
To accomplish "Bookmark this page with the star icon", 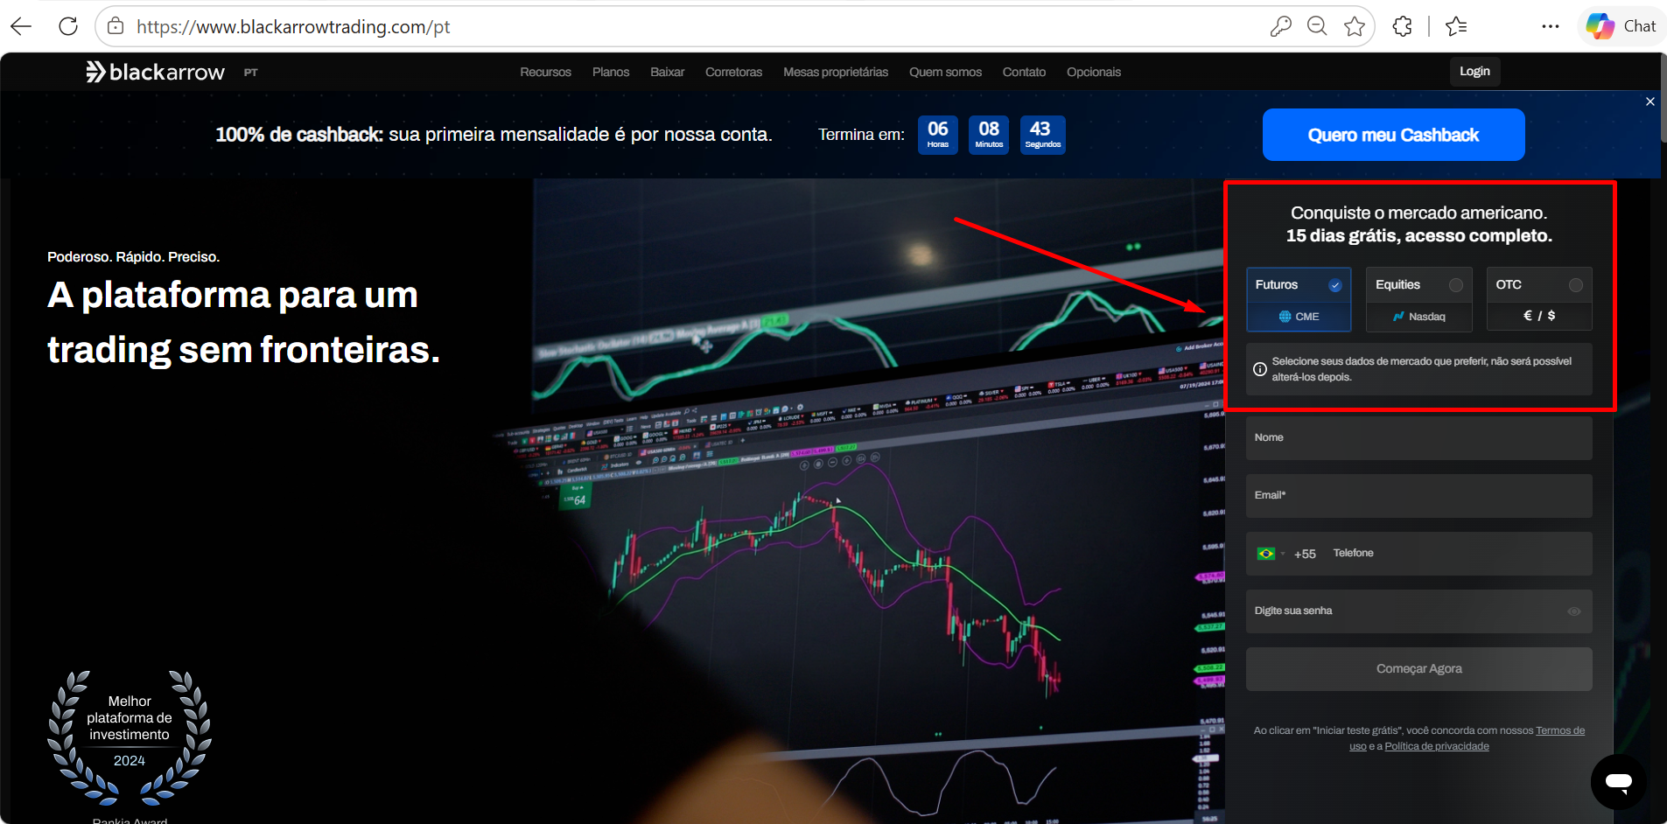I will 1355,26.
